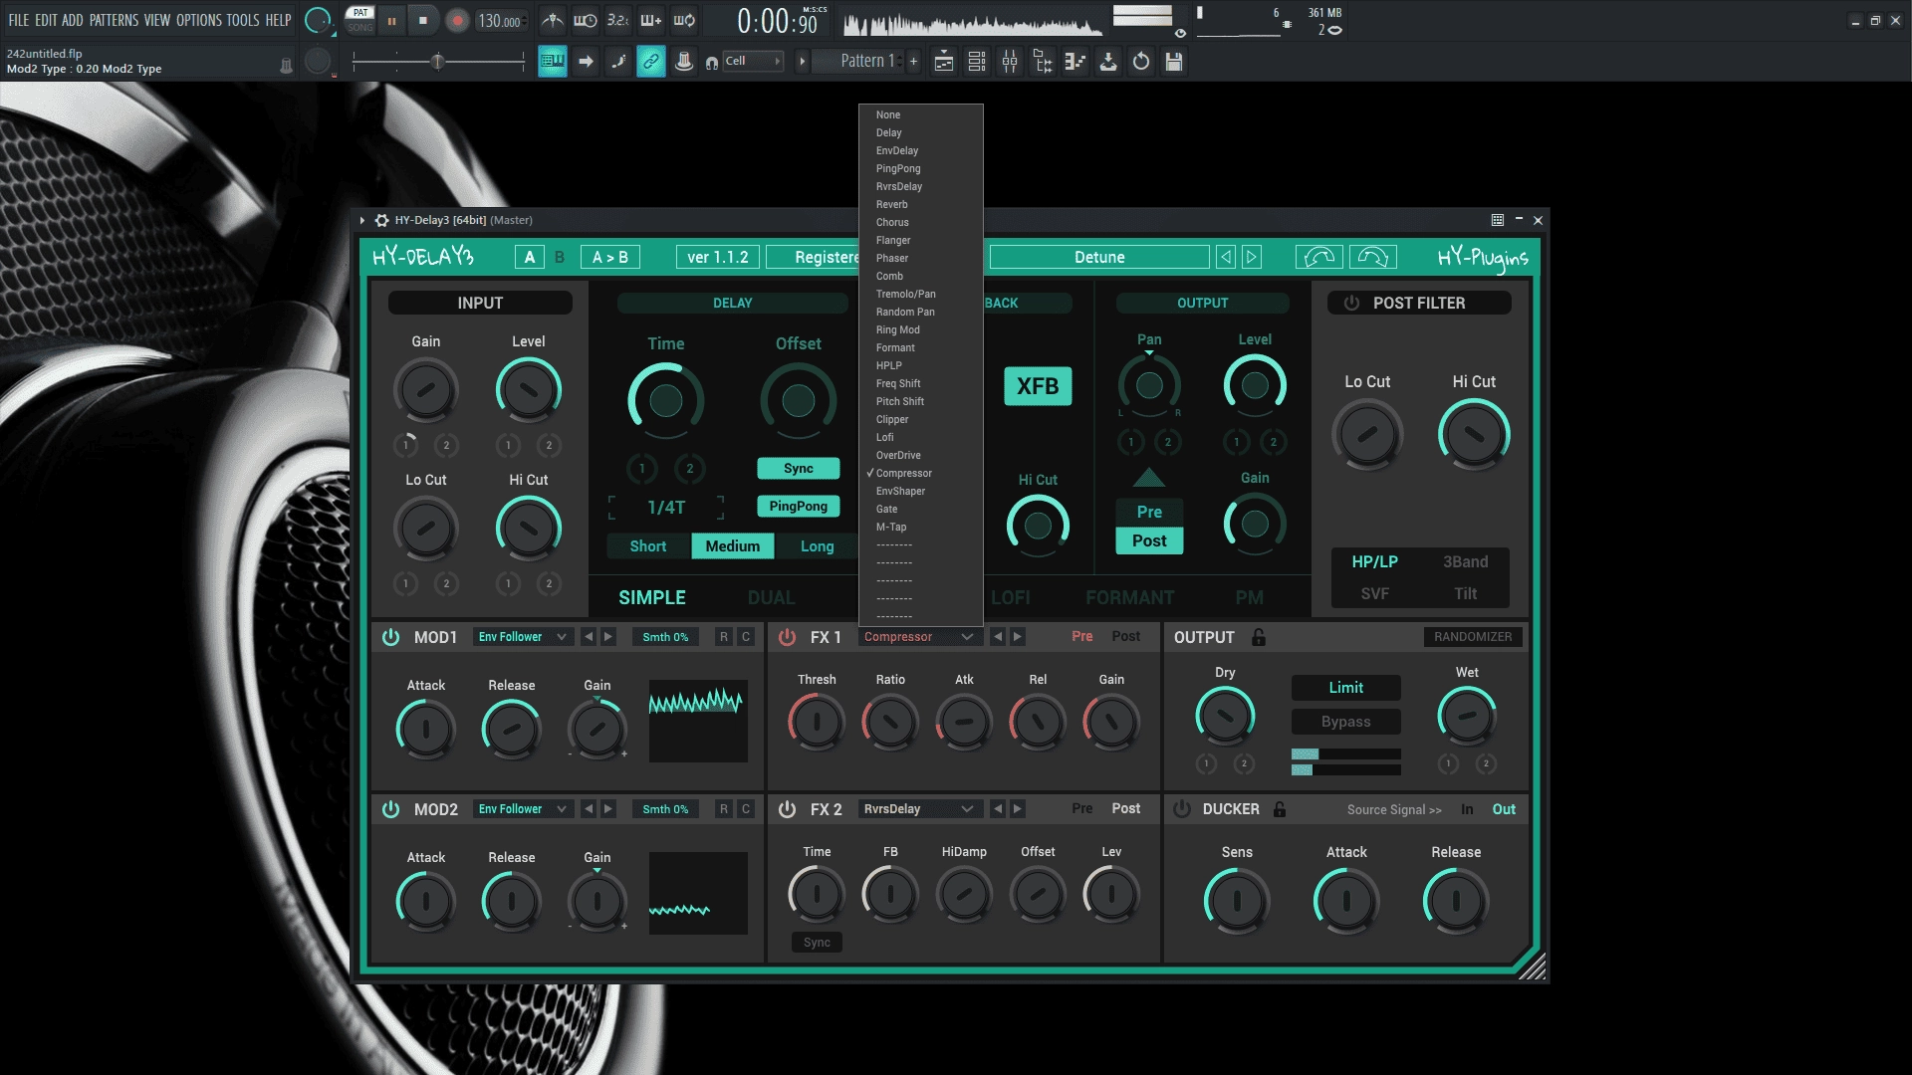Toggle the OUTPUT section lock icon

pyautogui.click(x=1259, y=637)
